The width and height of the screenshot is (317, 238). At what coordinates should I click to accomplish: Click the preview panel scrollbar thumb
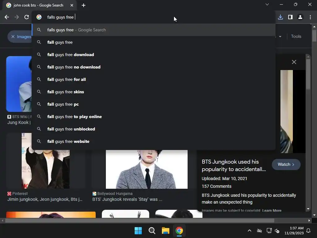tap(308, 74)
